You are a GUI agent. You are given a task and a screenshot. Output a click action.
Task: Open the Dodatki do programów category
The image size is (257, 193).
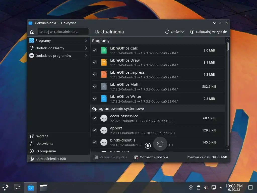point(58,56)
